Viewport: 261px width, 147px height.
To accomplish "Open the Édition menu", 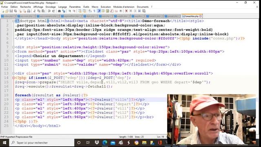I will pos(14,7).
